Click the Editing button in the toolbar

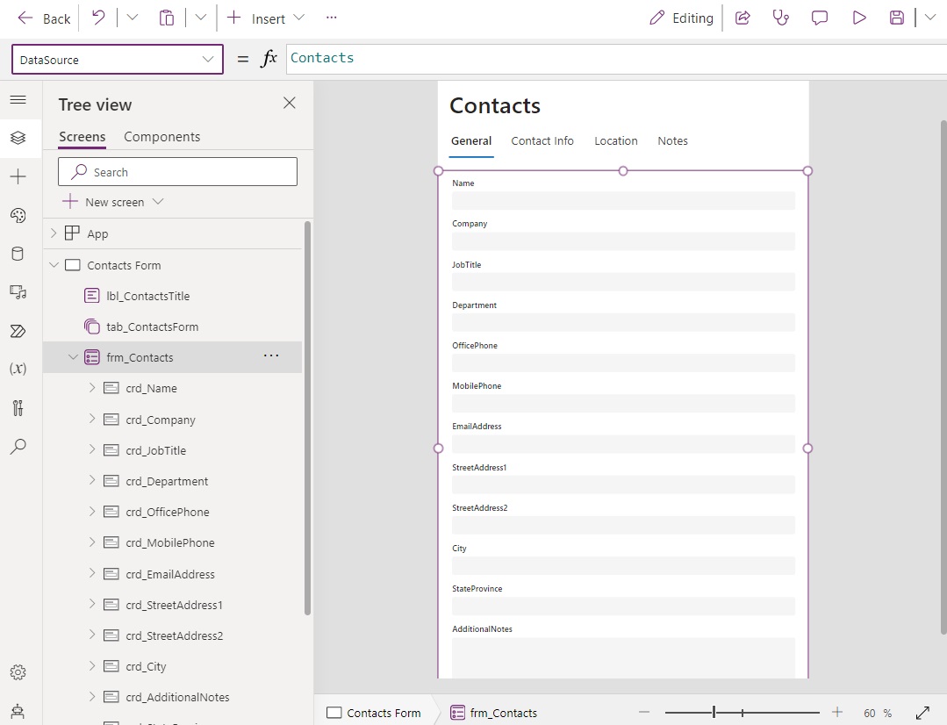(682, 18)
